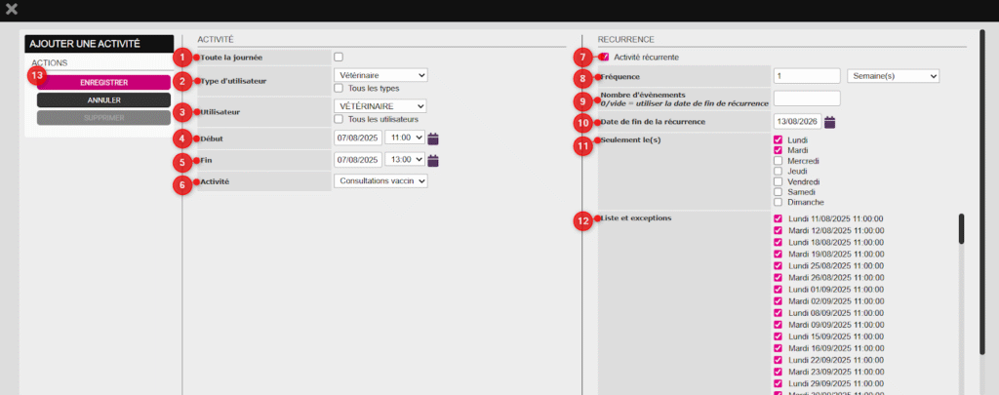Open the Type d'utilisateur Vétérinaire dropdown
Image resolution: width=999 pixels, height=395 pixels.
click(380, 75)
